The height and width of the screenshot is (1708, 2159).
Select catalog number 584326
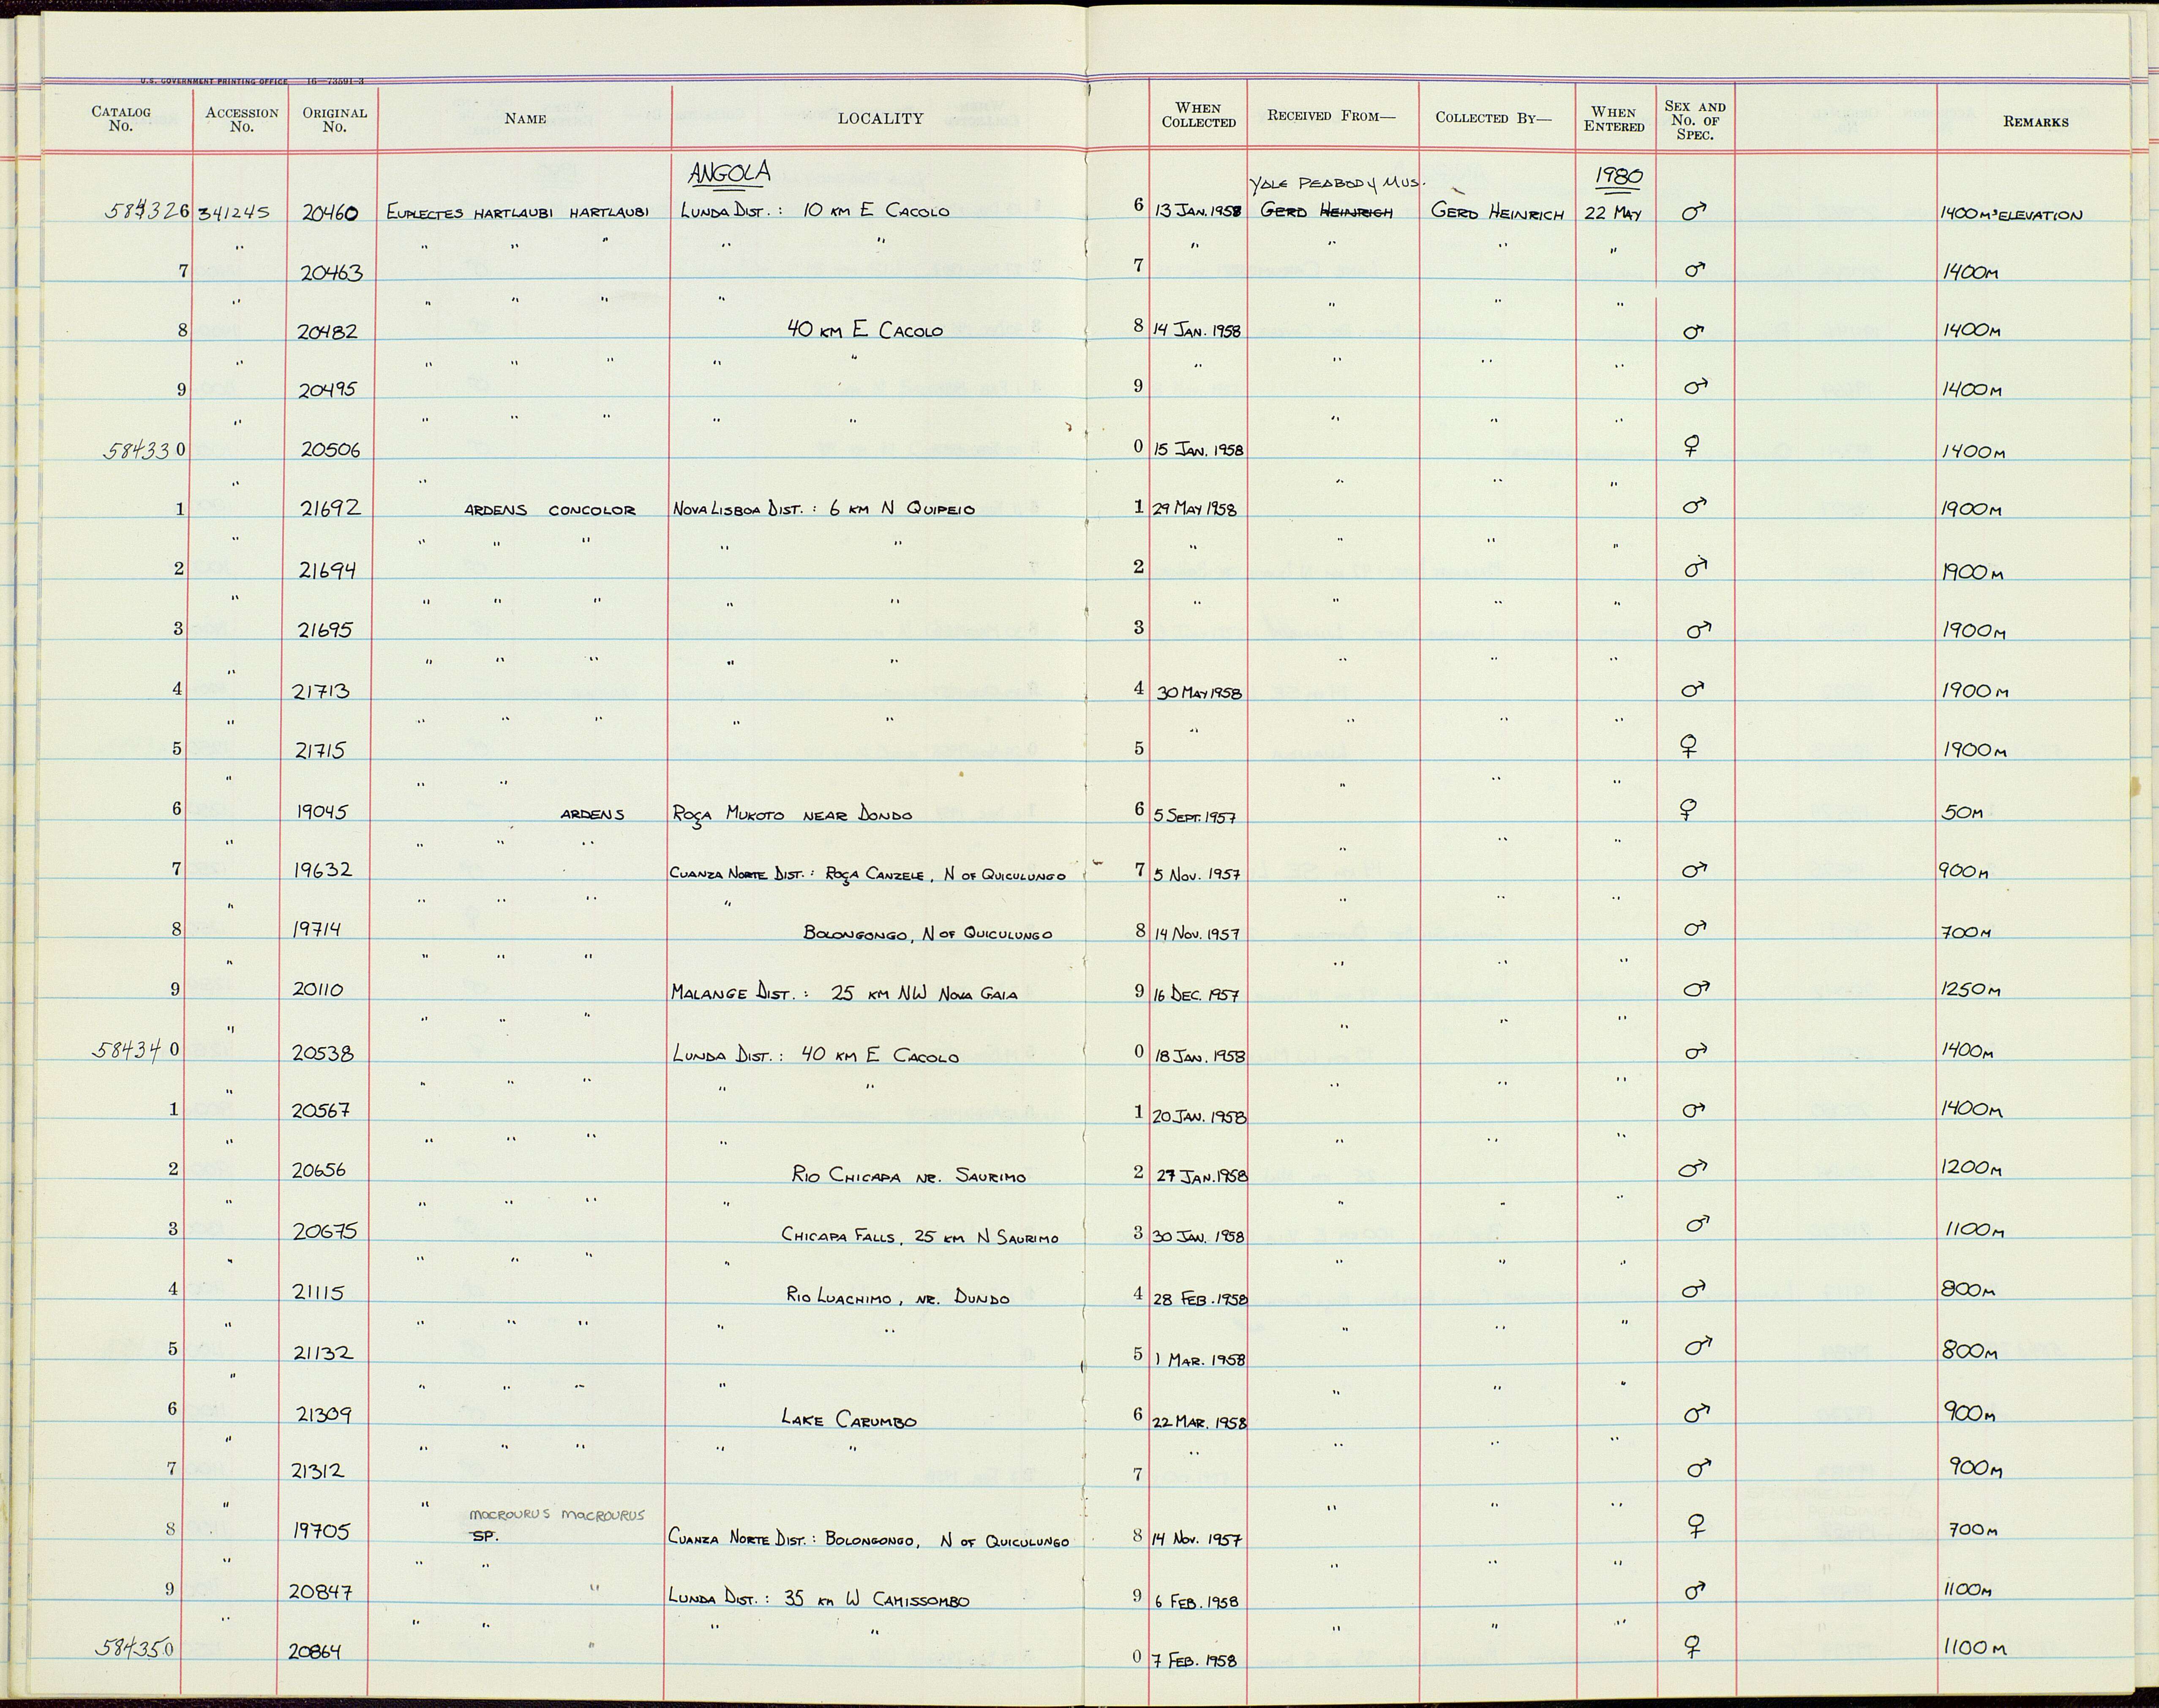(148, 211)
